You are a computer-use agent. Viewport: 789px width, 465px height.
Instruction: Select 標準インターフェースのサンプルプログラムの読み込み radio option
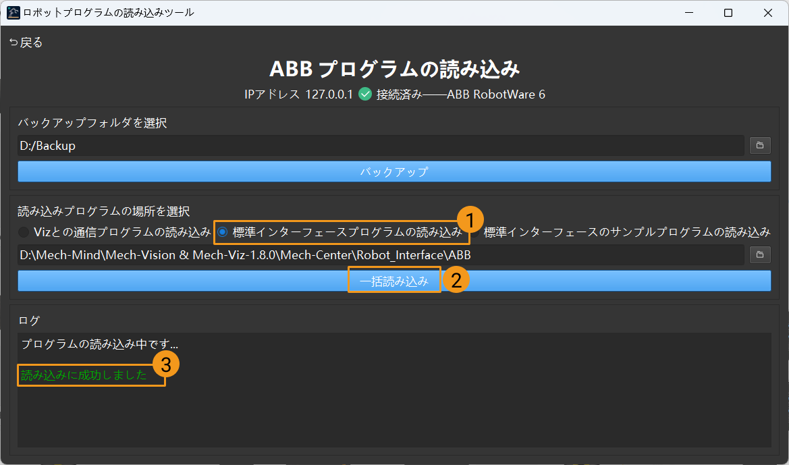click(621, 232)
